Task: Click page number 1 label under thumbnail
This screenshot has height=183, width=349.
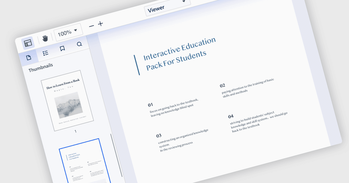Action: click(75, 131)
